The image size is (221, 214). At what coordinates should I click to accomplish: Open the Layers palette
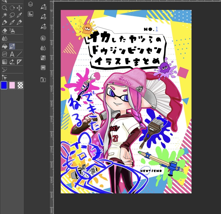(30, 4)
